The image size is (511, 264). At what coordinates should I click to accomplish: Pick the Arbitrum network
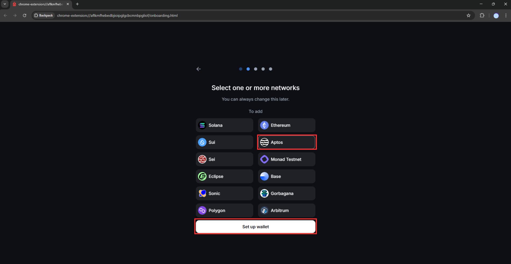coord(287,210)
